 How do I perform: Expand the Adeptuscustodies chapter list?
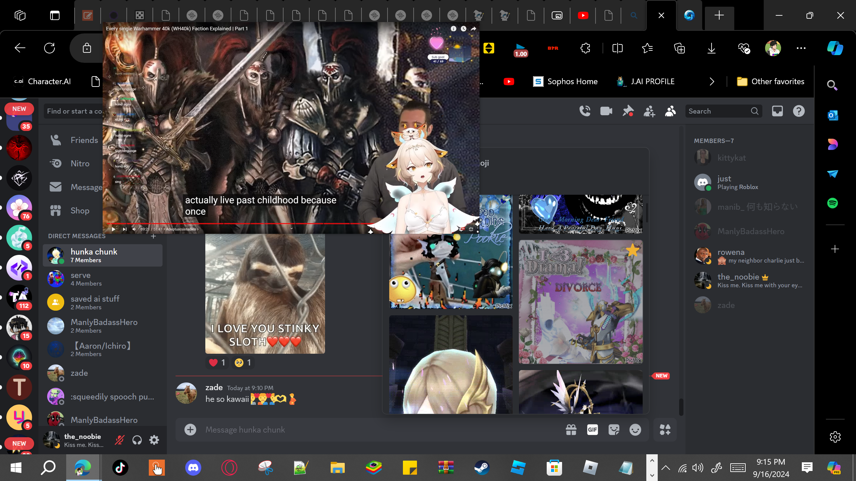point(182,229)
